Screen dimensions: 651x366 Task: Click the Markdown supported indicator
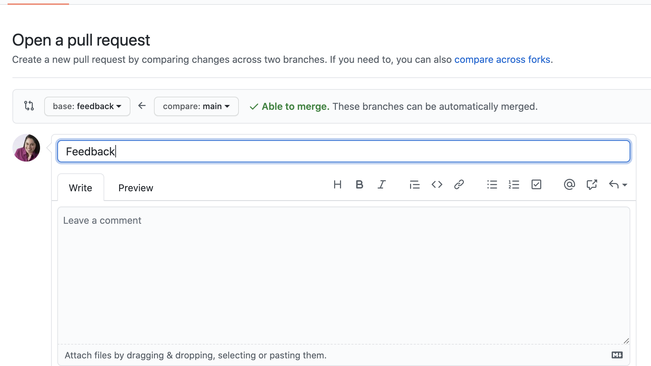618,355
